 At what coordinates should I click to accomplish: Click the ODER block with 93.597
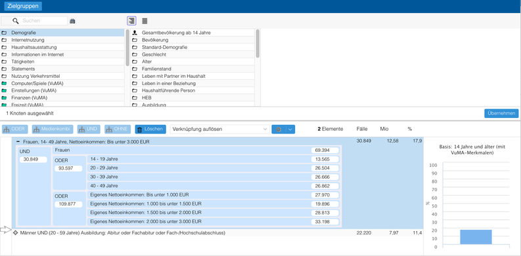pos(70,173)
